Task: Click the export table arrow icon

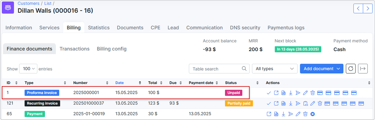Action: [363, 69]
